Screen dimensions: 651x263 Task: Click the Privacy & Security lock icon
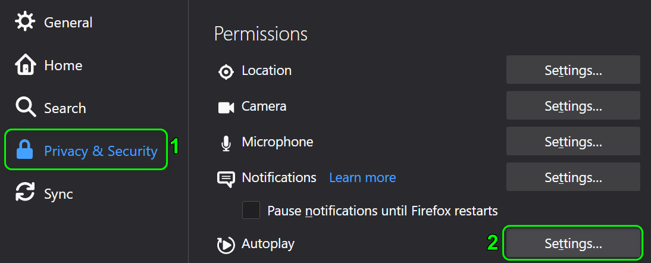click(25, 151)
